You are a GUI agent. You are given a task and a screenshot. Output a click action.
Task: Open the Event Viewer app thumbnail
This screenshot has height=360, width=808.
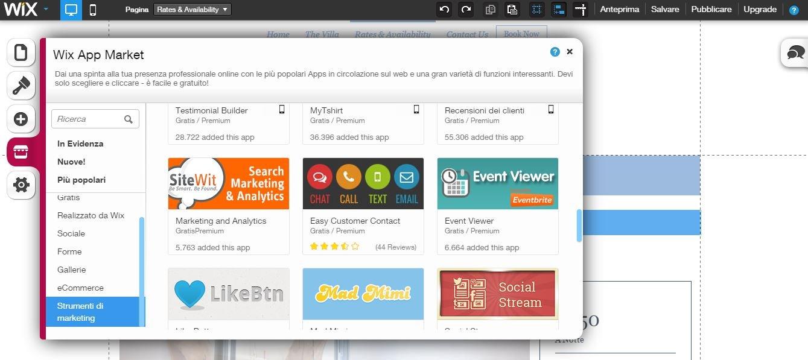[497, 184]
